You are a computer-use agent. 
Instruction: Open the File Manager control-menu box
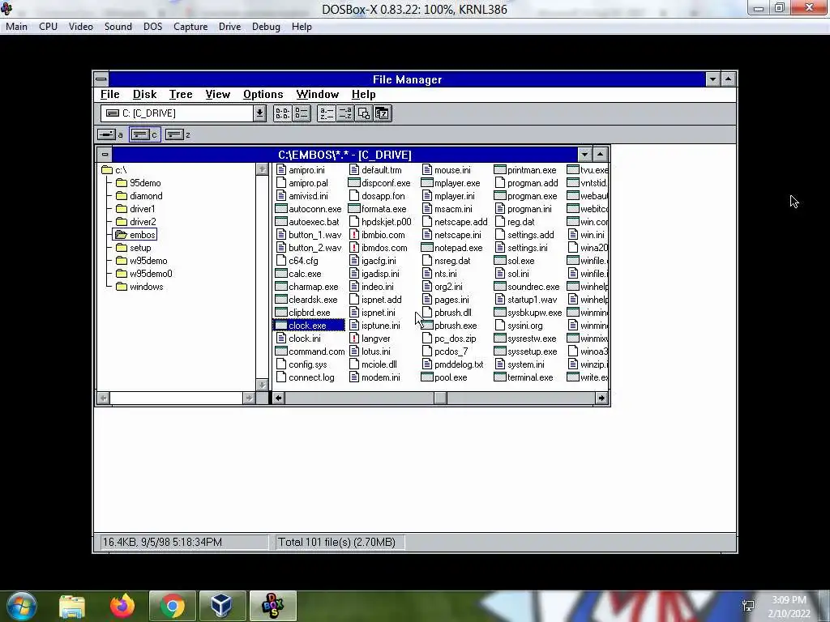pyautogui.click(x=101, y=79)
